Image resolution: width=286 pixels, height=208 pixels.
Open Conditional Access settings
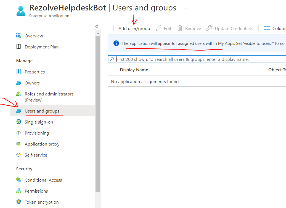pyautogui.click(x=43, y=180)
